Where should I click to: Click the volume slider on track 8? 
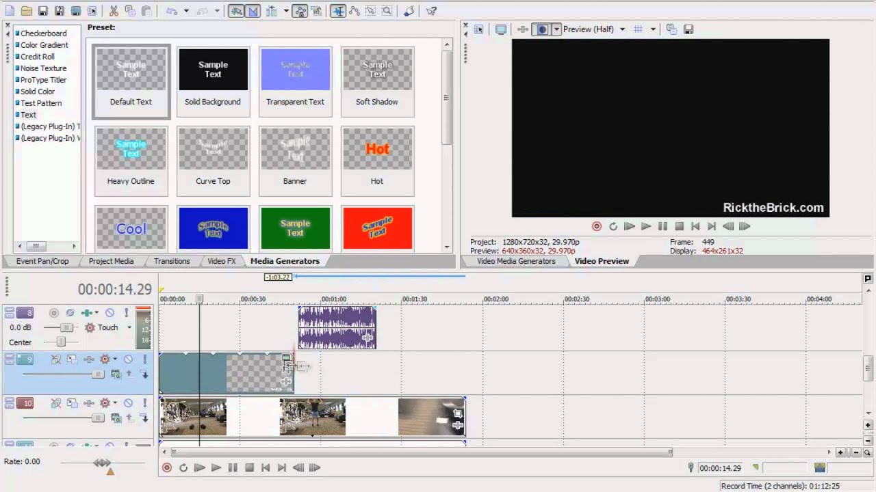[67, 328]
